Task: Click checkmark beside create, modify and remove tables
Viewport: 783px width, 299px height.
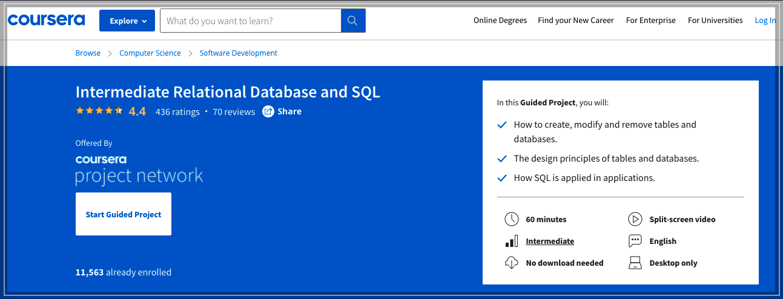Action: click(x=501, y=125)
